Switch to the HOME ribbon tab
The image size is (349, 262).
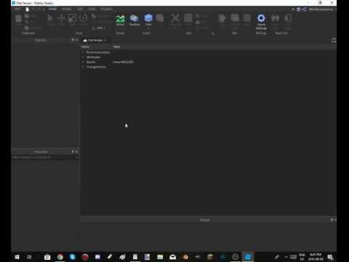coord(52,9)
